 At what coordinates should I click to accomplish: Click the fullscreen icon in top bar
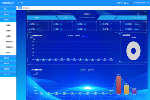coord(125,3)
